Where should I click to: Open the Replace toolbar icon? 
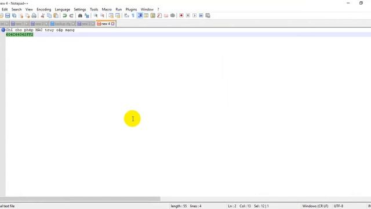click(87, 16)
